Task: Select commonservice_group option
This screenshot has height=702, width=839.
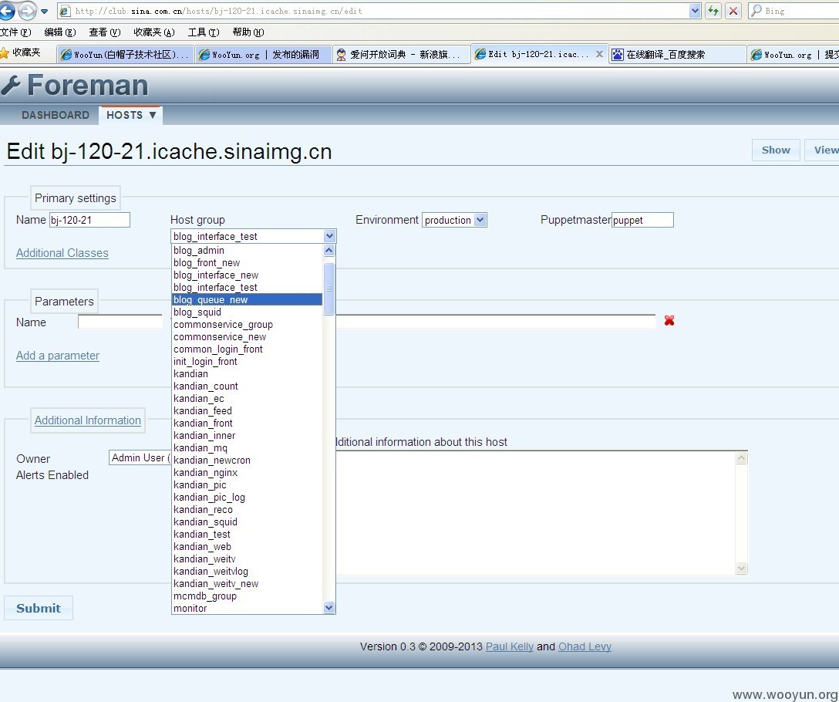Action: coord(248,324)
